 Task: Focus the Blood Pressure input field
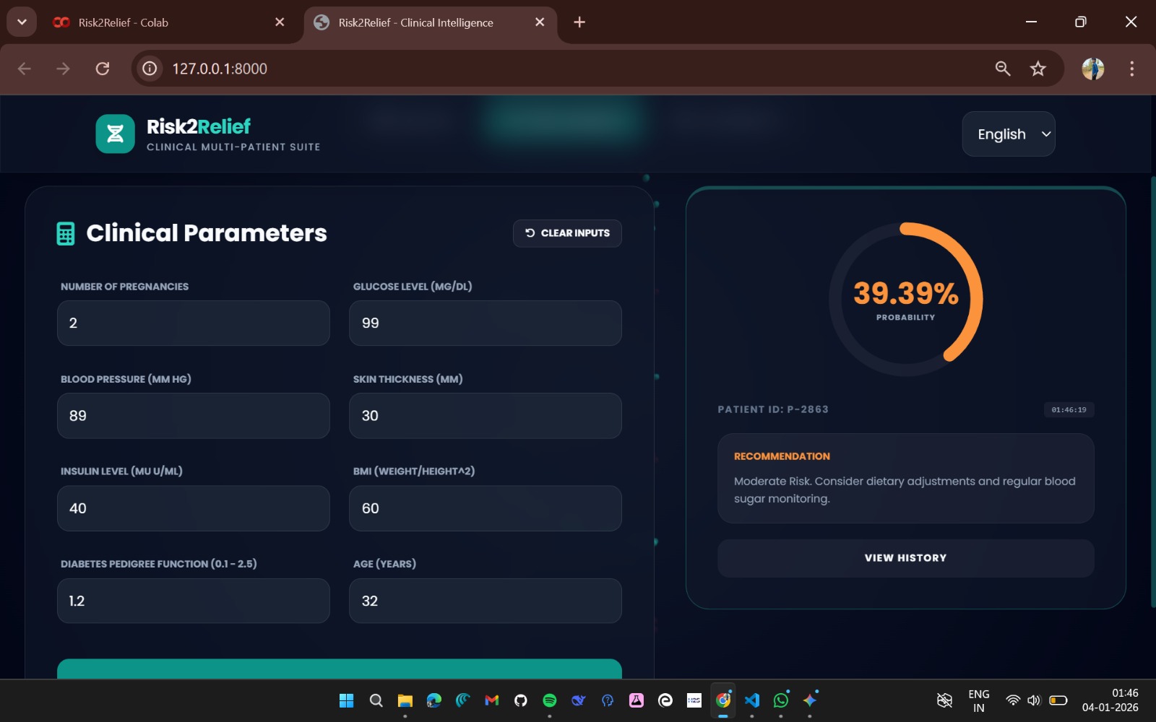coord(194,416)
